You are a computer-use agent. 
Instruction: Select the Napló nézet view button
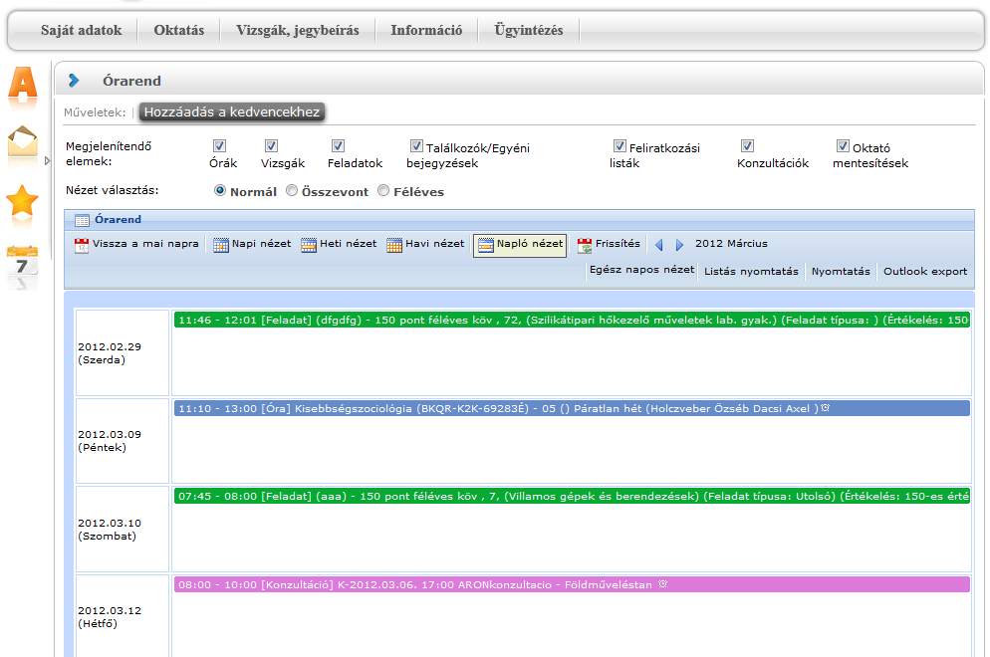point(520,245)
